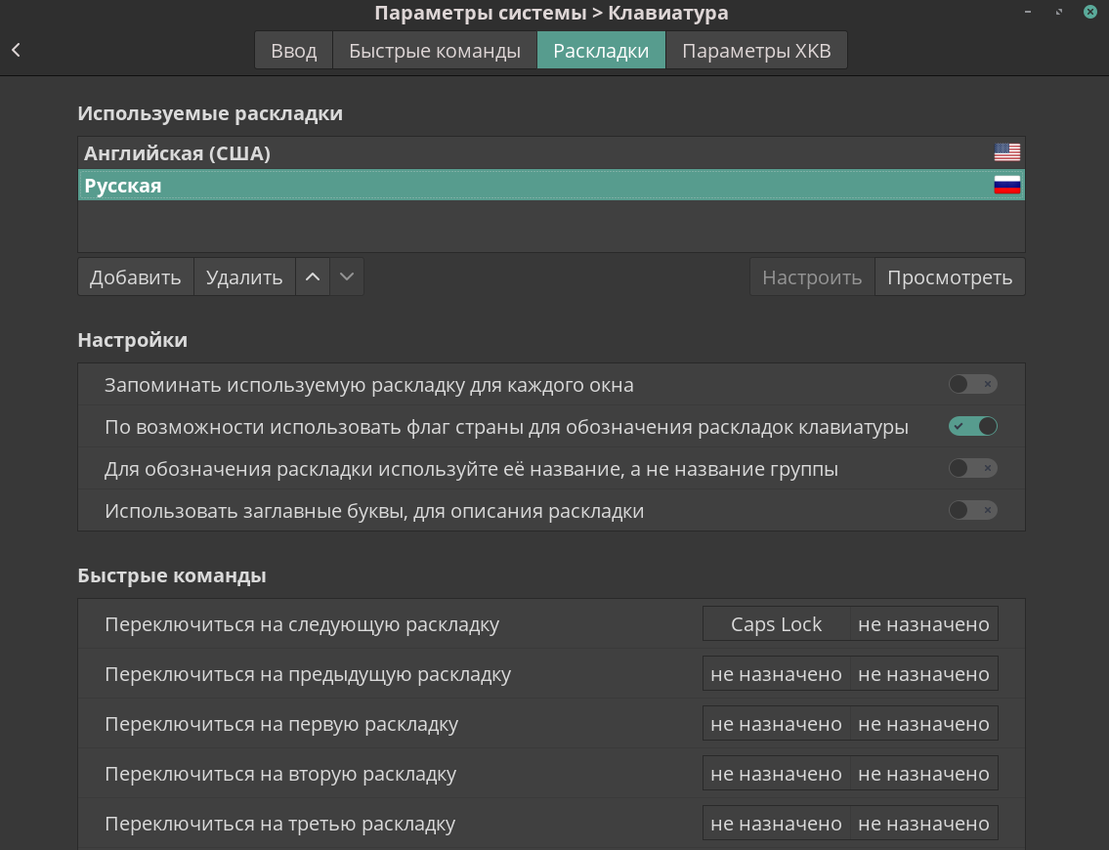This screenshot has height=850, width=1109.
Task: Click the US flag icon
Action: (x=1006, y=152)
